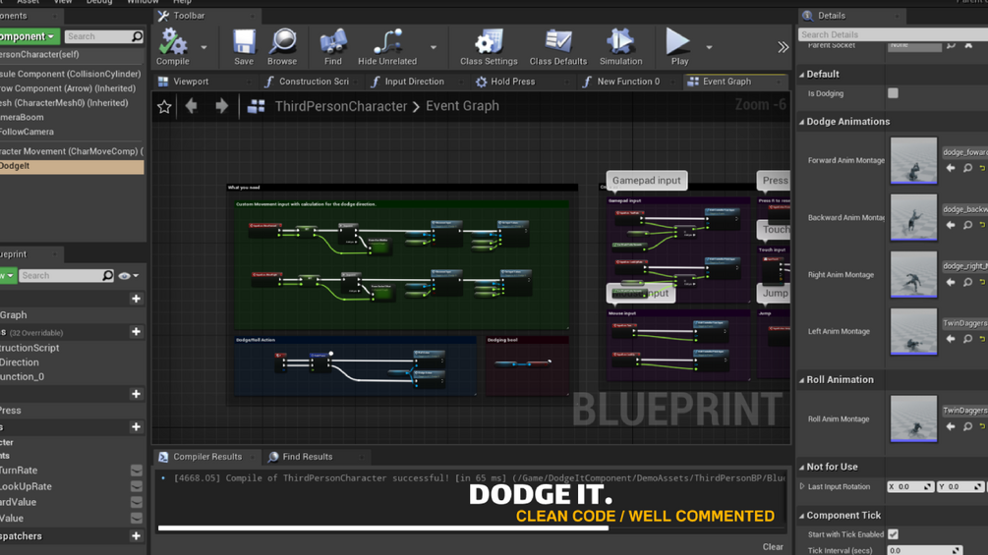The image size is (988, 555).
Task: Click Roll Anim Montage thumbnail
Action: [x=913, y=418]
